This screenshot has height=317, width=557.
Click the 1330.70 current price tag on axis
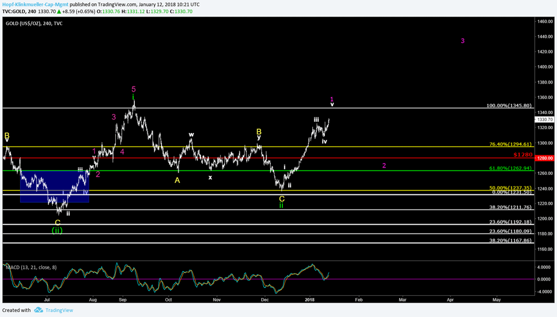point(544,119)
